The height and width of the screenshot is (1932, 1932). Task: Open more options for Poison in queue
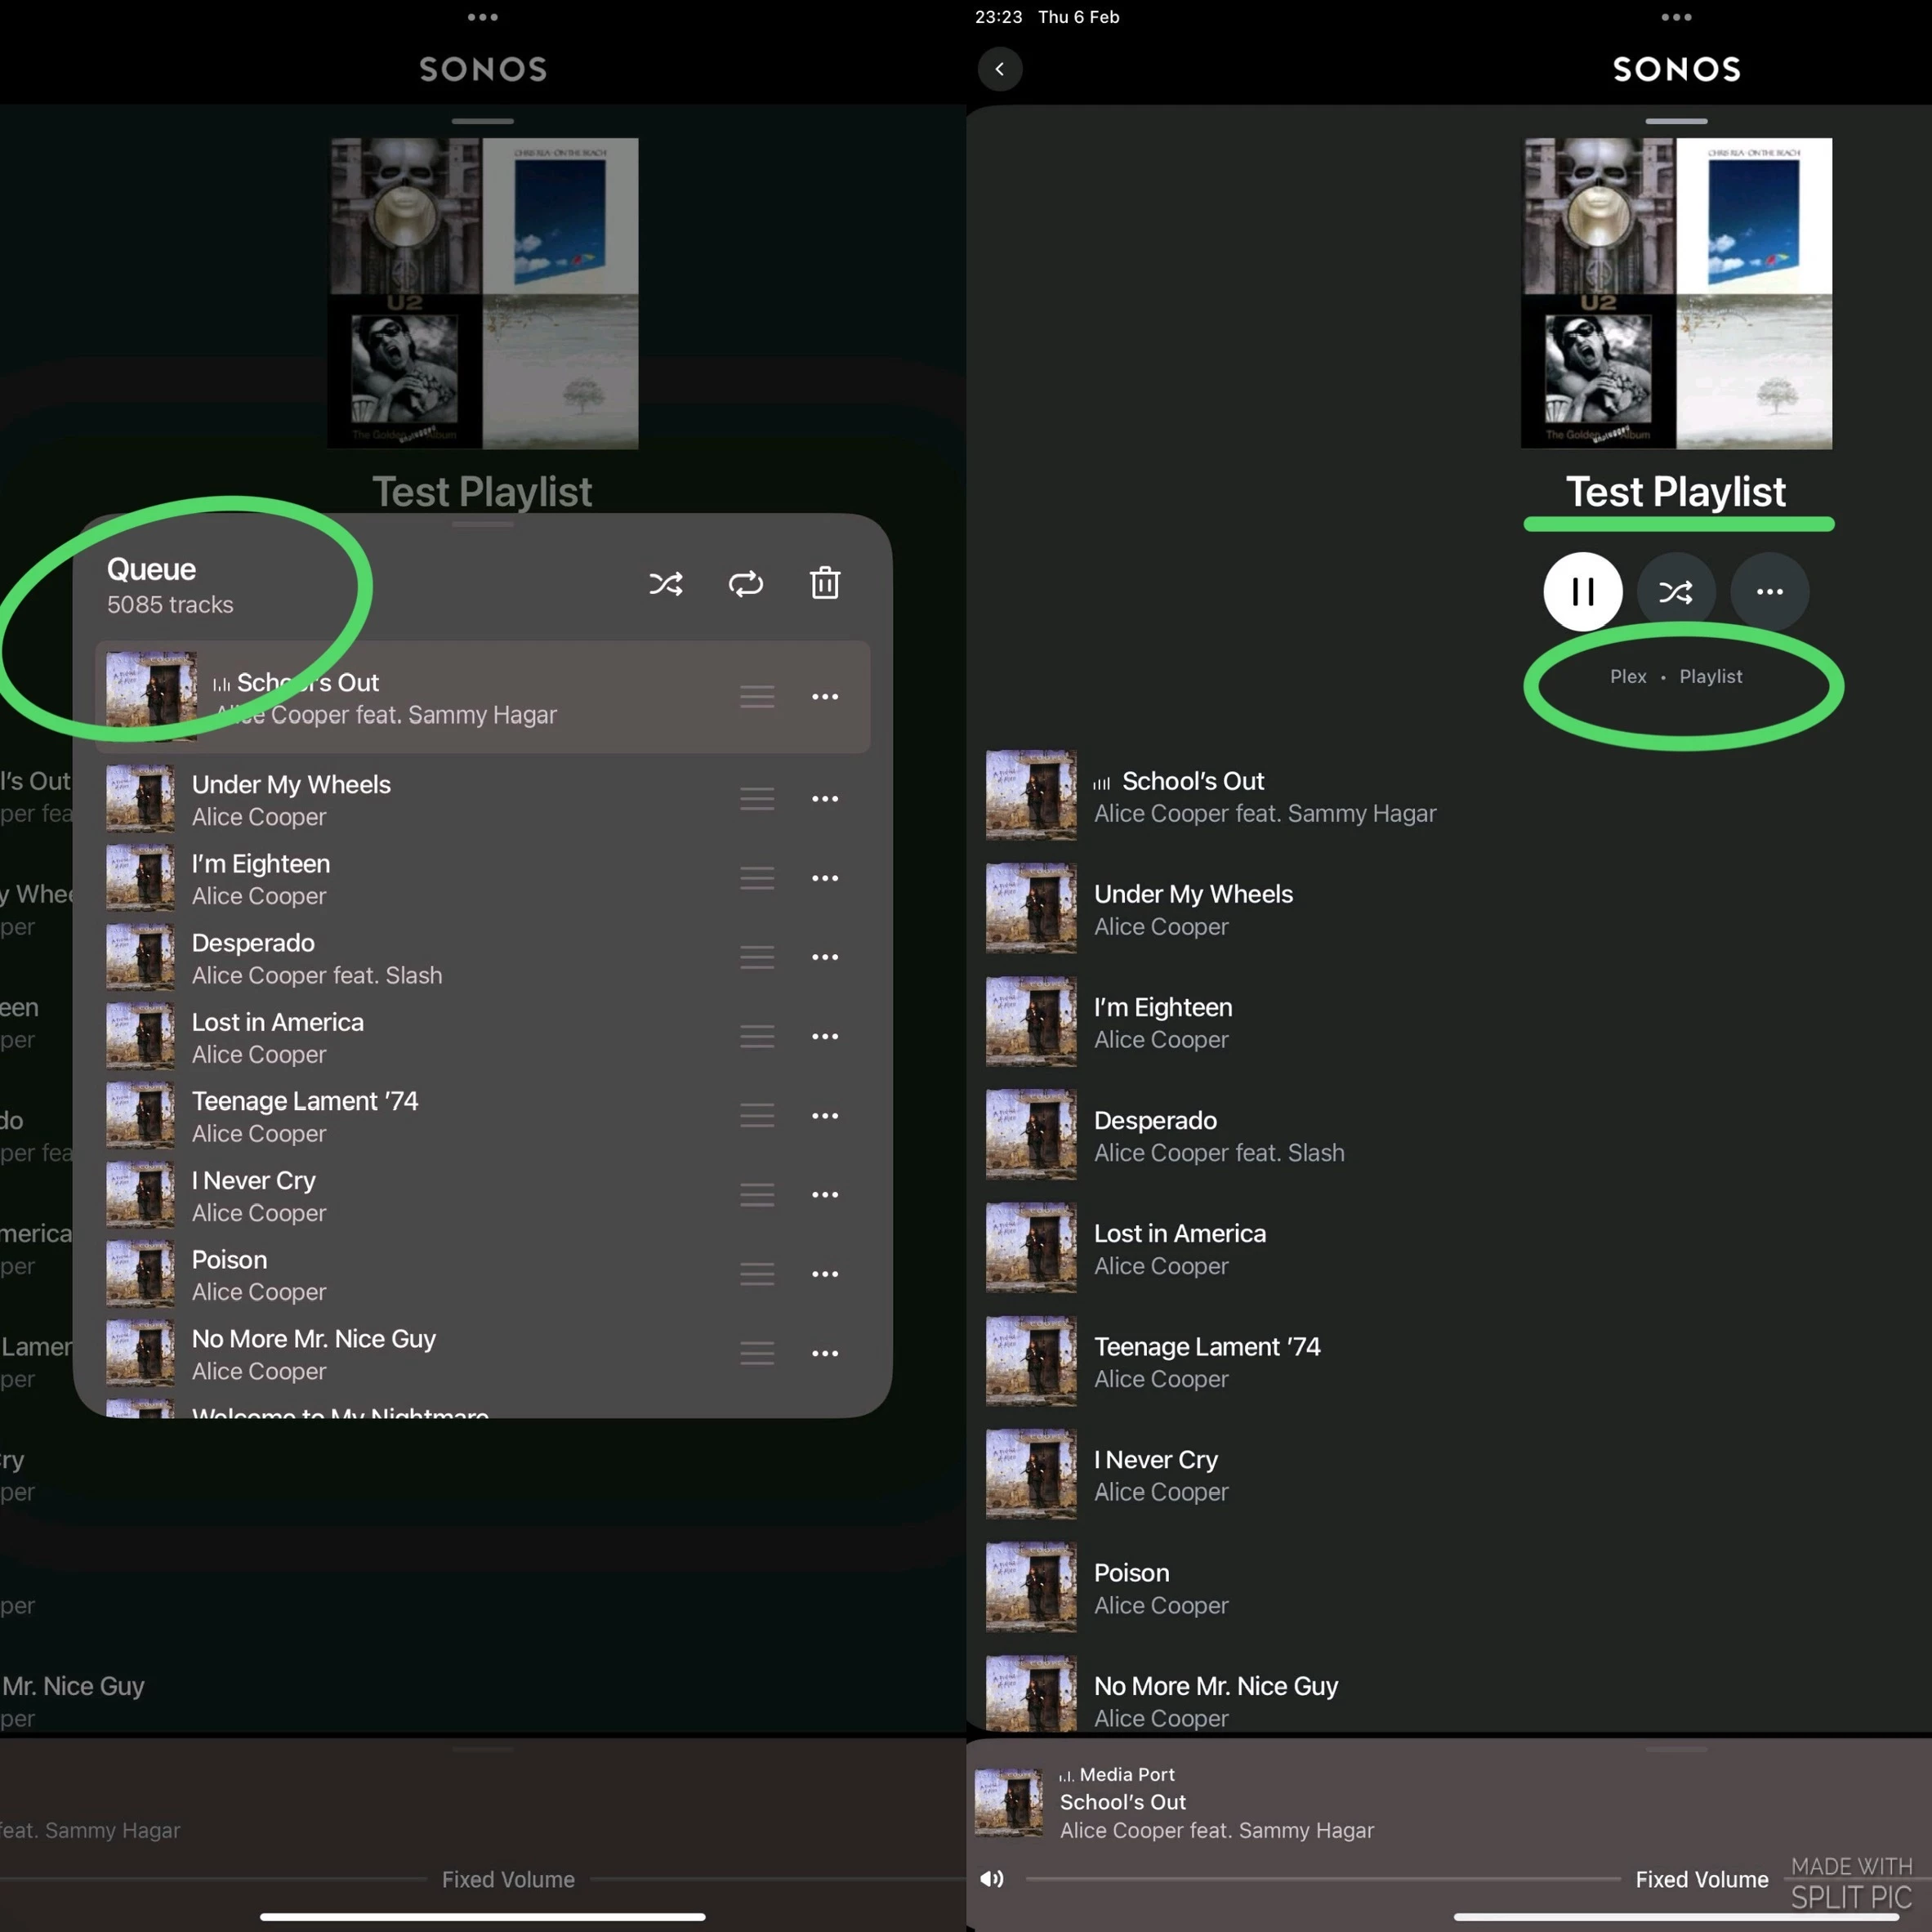(825, 1274)
